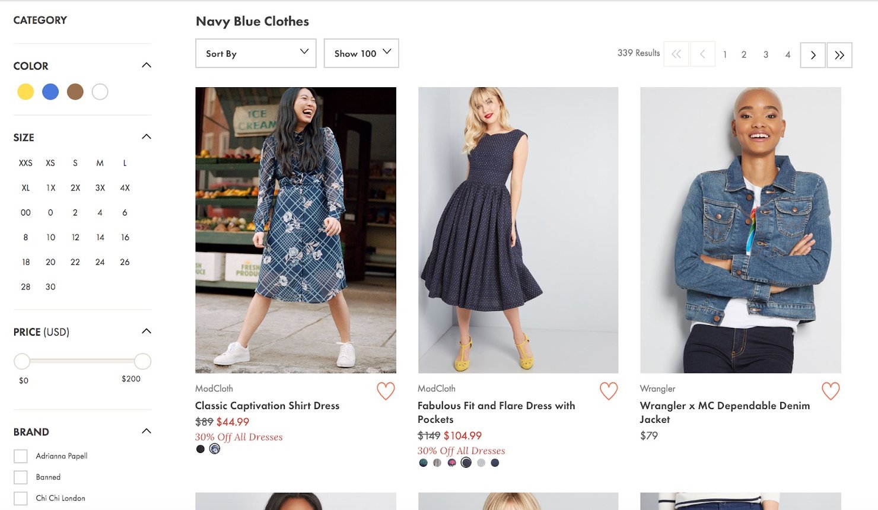Favorite the Fabulous Fit and Flare Dress

609,391
